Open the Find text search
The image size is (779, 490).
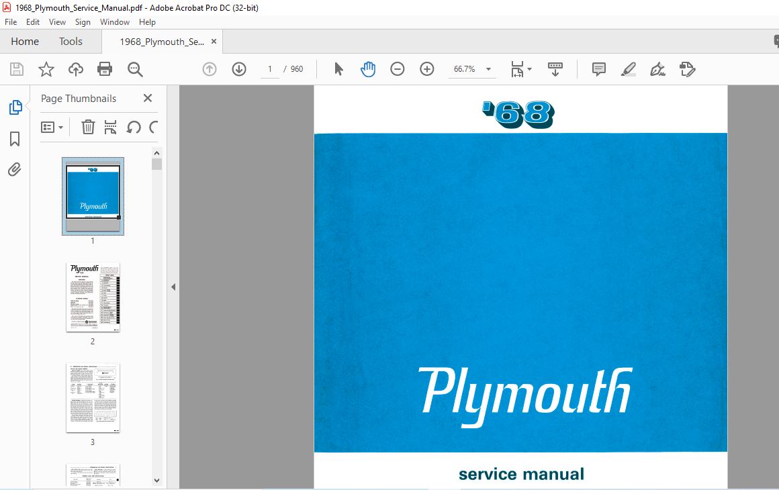pos(134,69)
